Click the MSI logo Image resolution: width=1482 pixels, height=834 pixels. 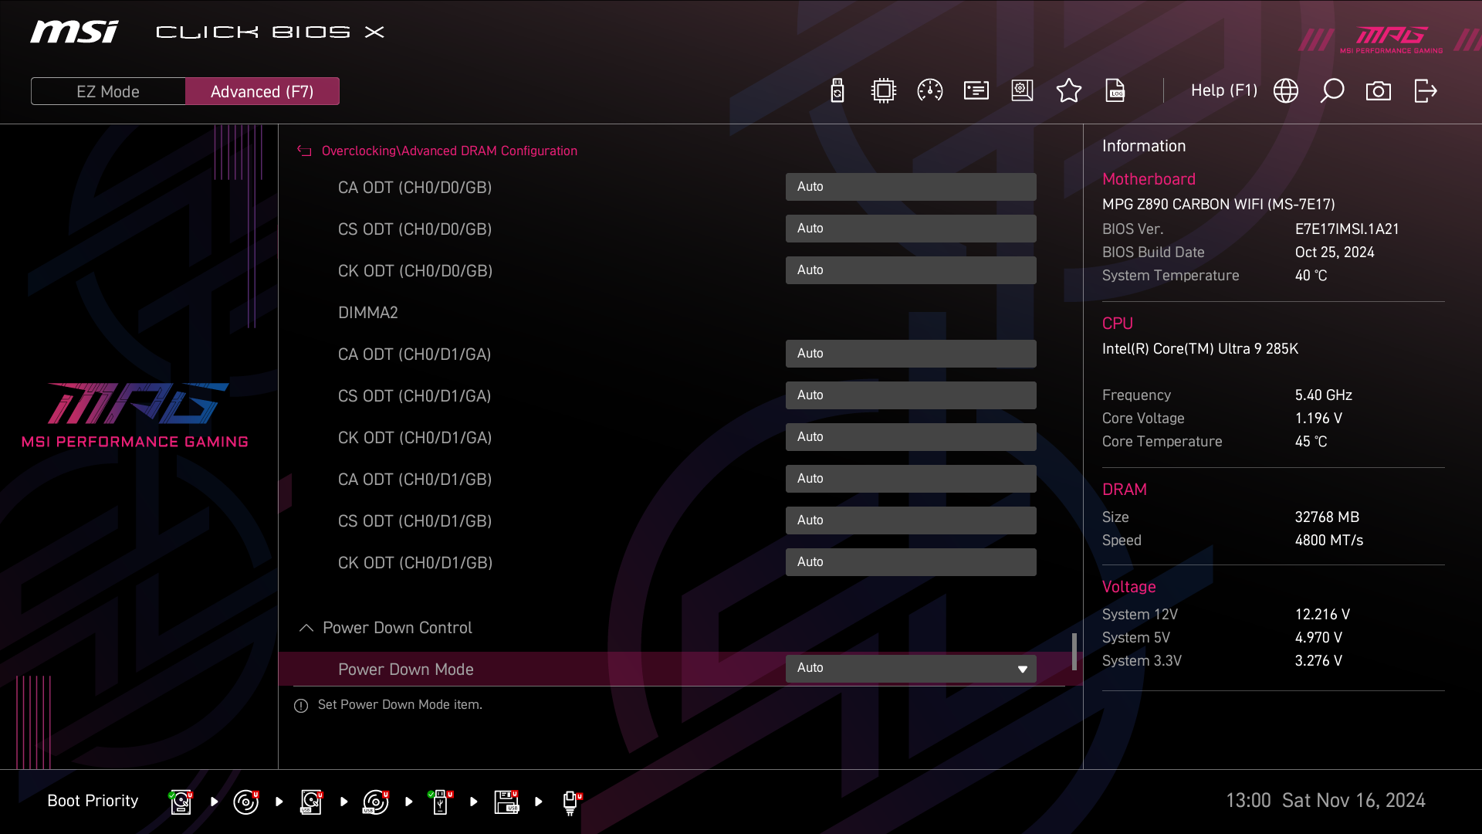74,32
